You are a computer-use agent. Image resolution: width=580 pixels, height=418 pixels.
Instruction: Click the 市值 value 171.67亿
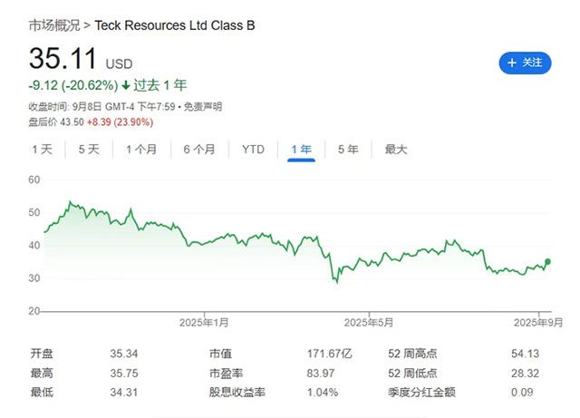pos(329,354)
